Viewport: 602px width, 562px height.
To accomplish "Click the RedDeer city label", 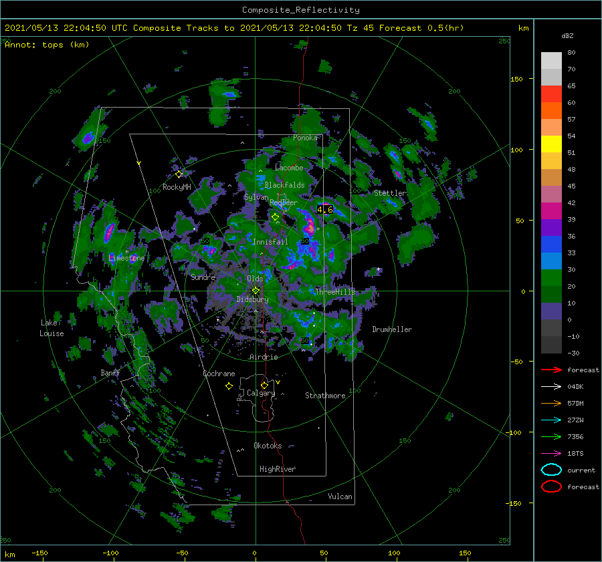I will (284, 202).
